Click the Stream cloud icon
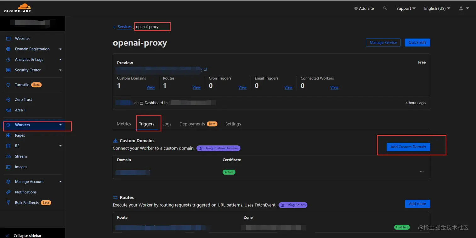This screenshot has width=476, height=238. [8, 156]
